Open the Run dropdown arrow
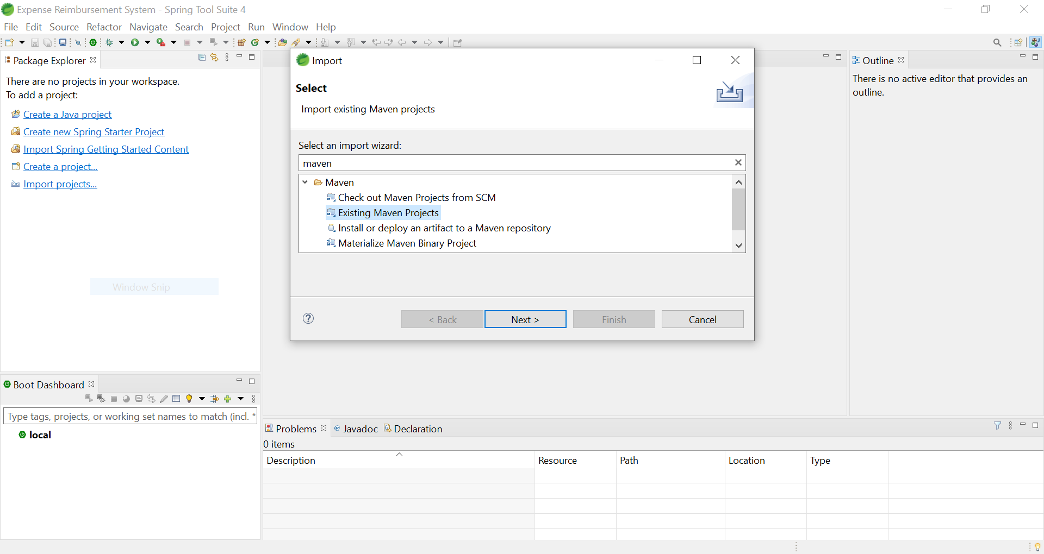 (x=147, y=42)
